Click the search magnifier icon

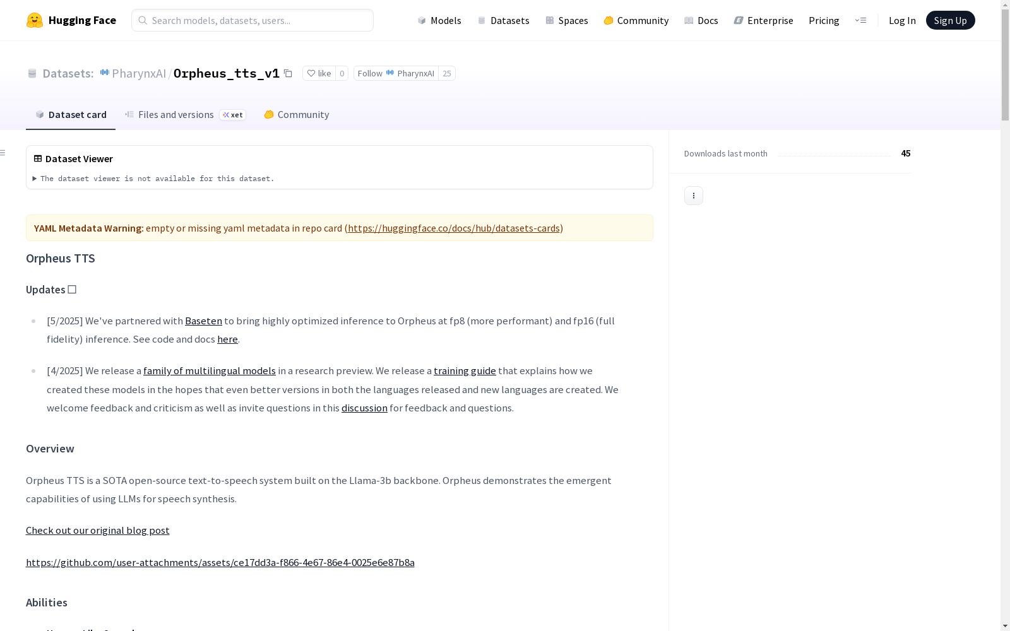pyautogui.click(x=143, y=21)
